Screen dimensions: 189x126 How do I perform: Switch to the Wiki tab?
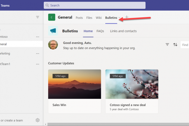click(99, 18)
